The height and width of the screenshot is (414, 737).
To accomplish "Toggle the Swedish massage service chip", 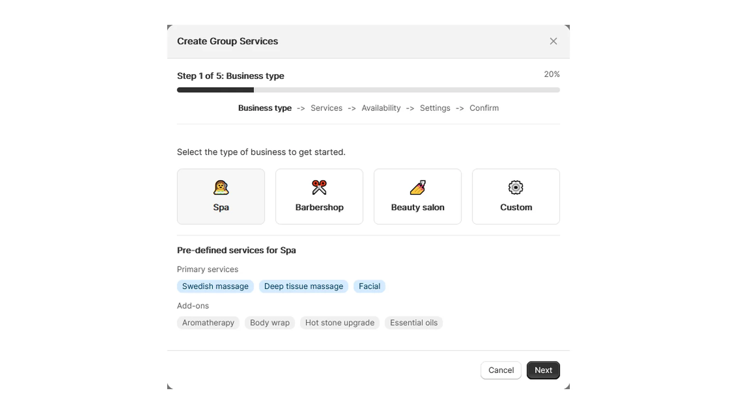I will [x=215, y=286].
